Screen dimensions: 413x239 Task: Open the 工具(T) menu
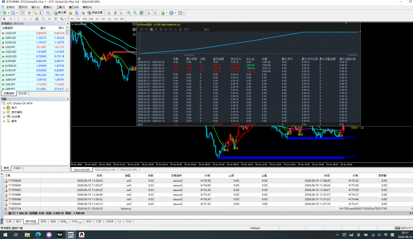tap(61, 7)
